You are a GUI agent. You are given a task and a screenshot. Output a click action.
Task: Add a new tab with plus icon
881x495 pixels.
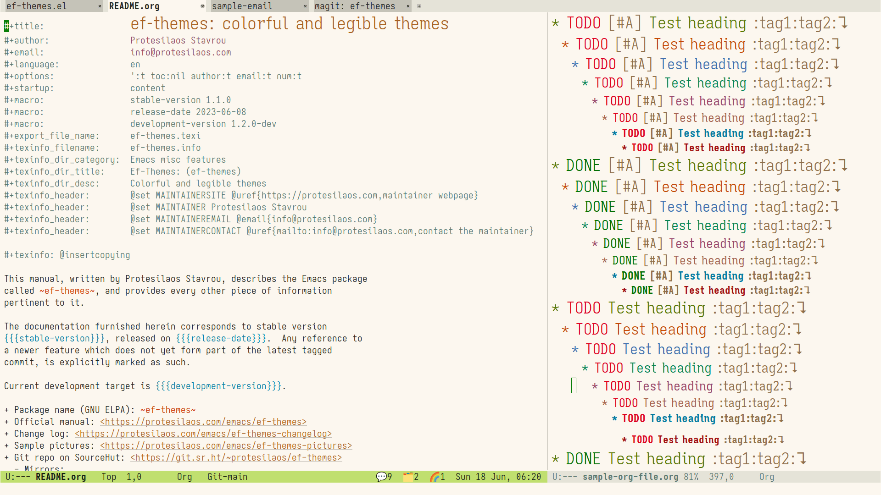pyautogui.click(x=419, y=6)
